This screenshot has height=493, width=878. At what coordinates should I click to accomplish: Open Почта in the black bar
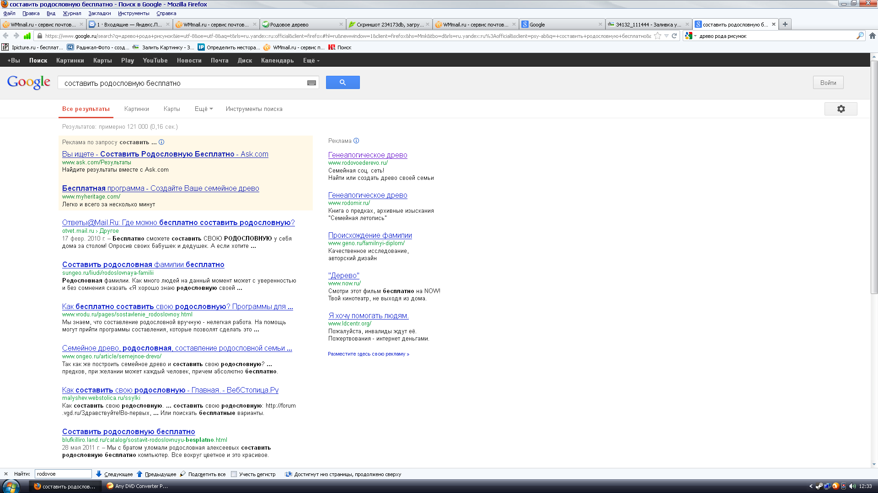219,60
